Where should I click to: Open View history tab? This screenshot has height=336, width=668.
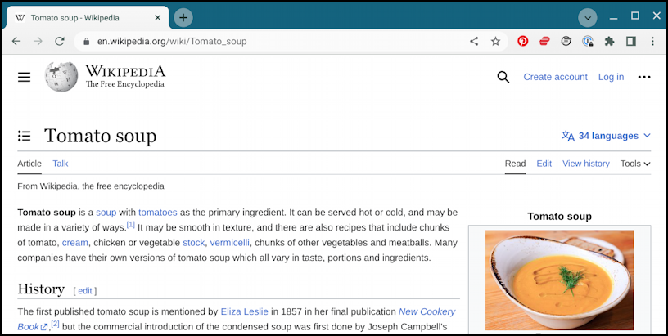586,164
